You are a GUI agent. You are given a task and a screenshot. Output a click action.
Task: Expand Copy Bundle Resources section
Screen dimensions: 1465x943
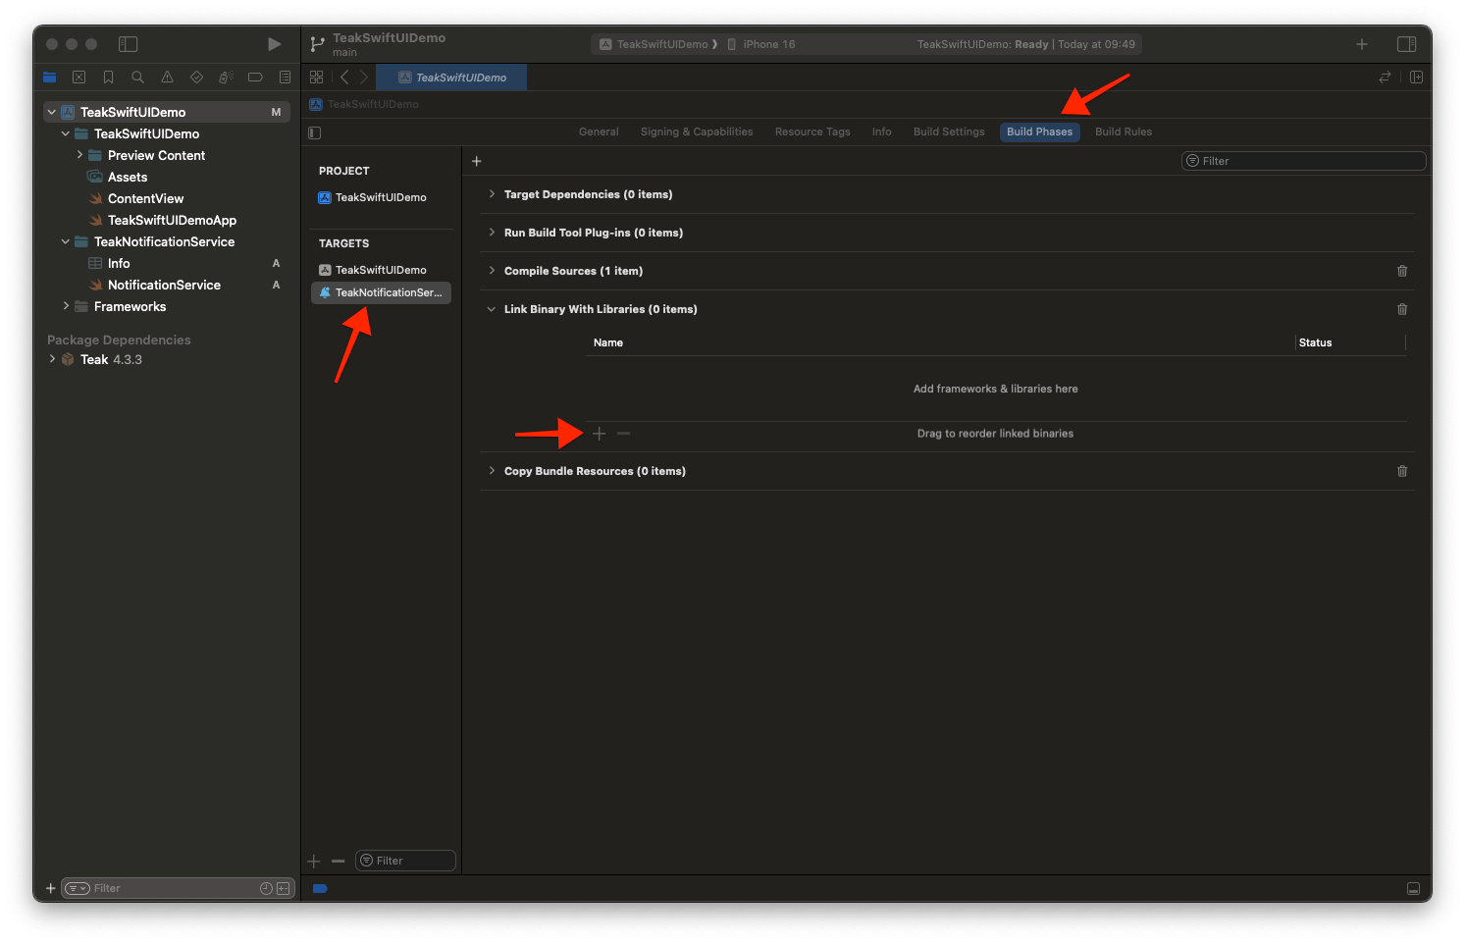click(492, 471)
